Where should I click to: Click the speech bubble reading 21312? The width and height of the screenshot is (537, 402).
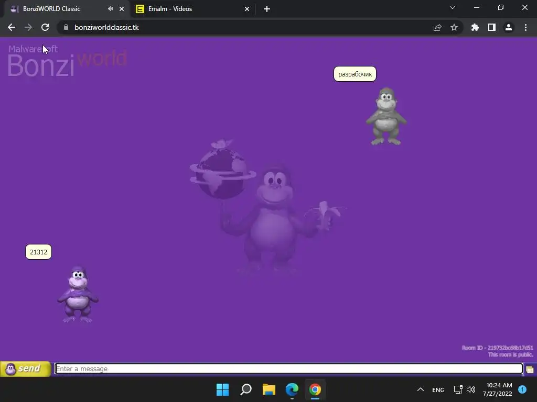(x=38, y=252)
